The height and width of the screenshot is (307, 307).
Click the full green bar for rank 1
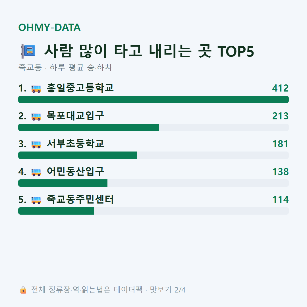pos(153,99)
